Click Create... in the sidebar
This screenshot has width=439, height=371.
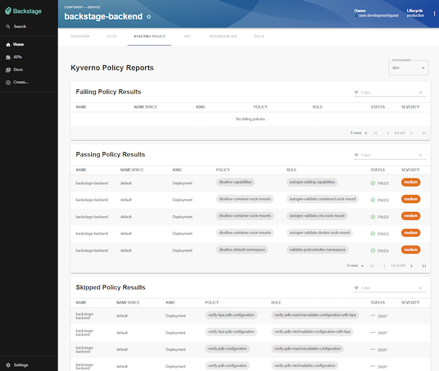point(20,82)
